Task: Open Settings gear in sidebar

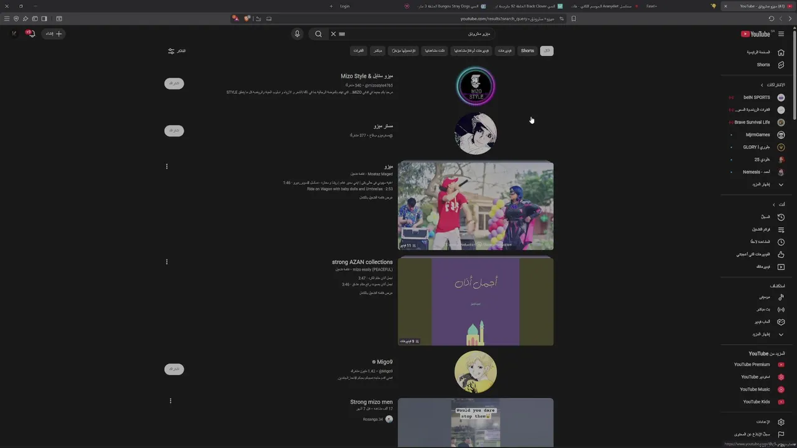Action: click(781, 422)
